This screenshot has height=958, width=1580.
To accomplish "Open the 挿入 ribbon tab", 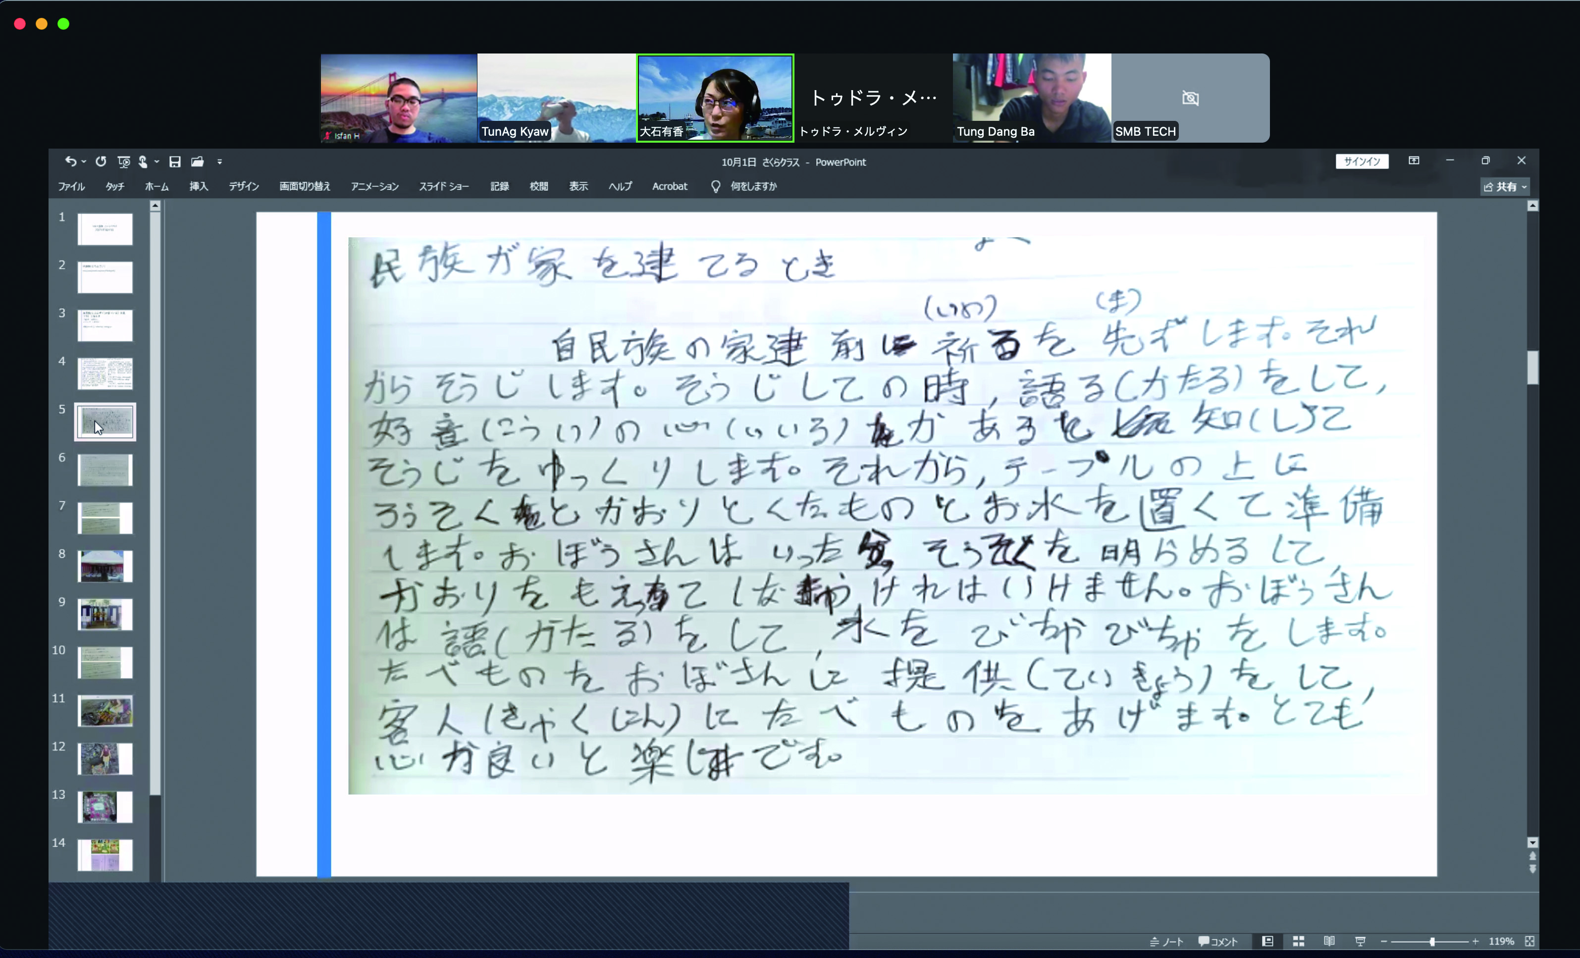I will [x=198, y=187].
